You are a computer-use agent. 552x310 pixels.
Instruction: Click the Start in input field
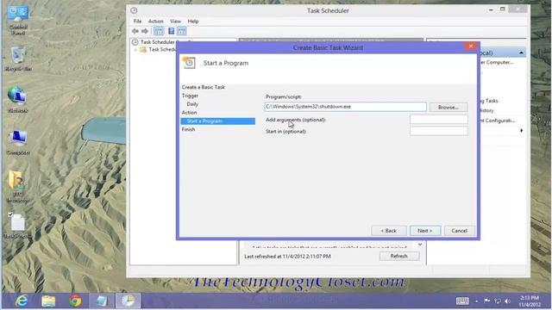coord(439,131)
